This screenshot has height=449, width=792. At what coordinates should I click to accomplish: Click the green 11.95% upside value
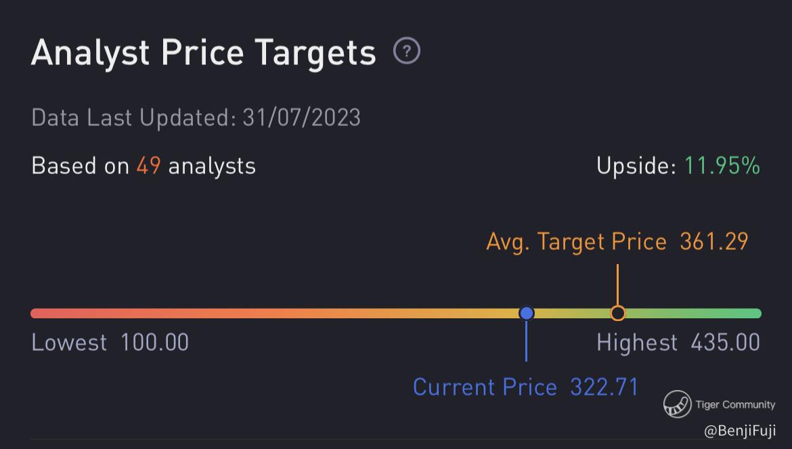coord(722,166)
